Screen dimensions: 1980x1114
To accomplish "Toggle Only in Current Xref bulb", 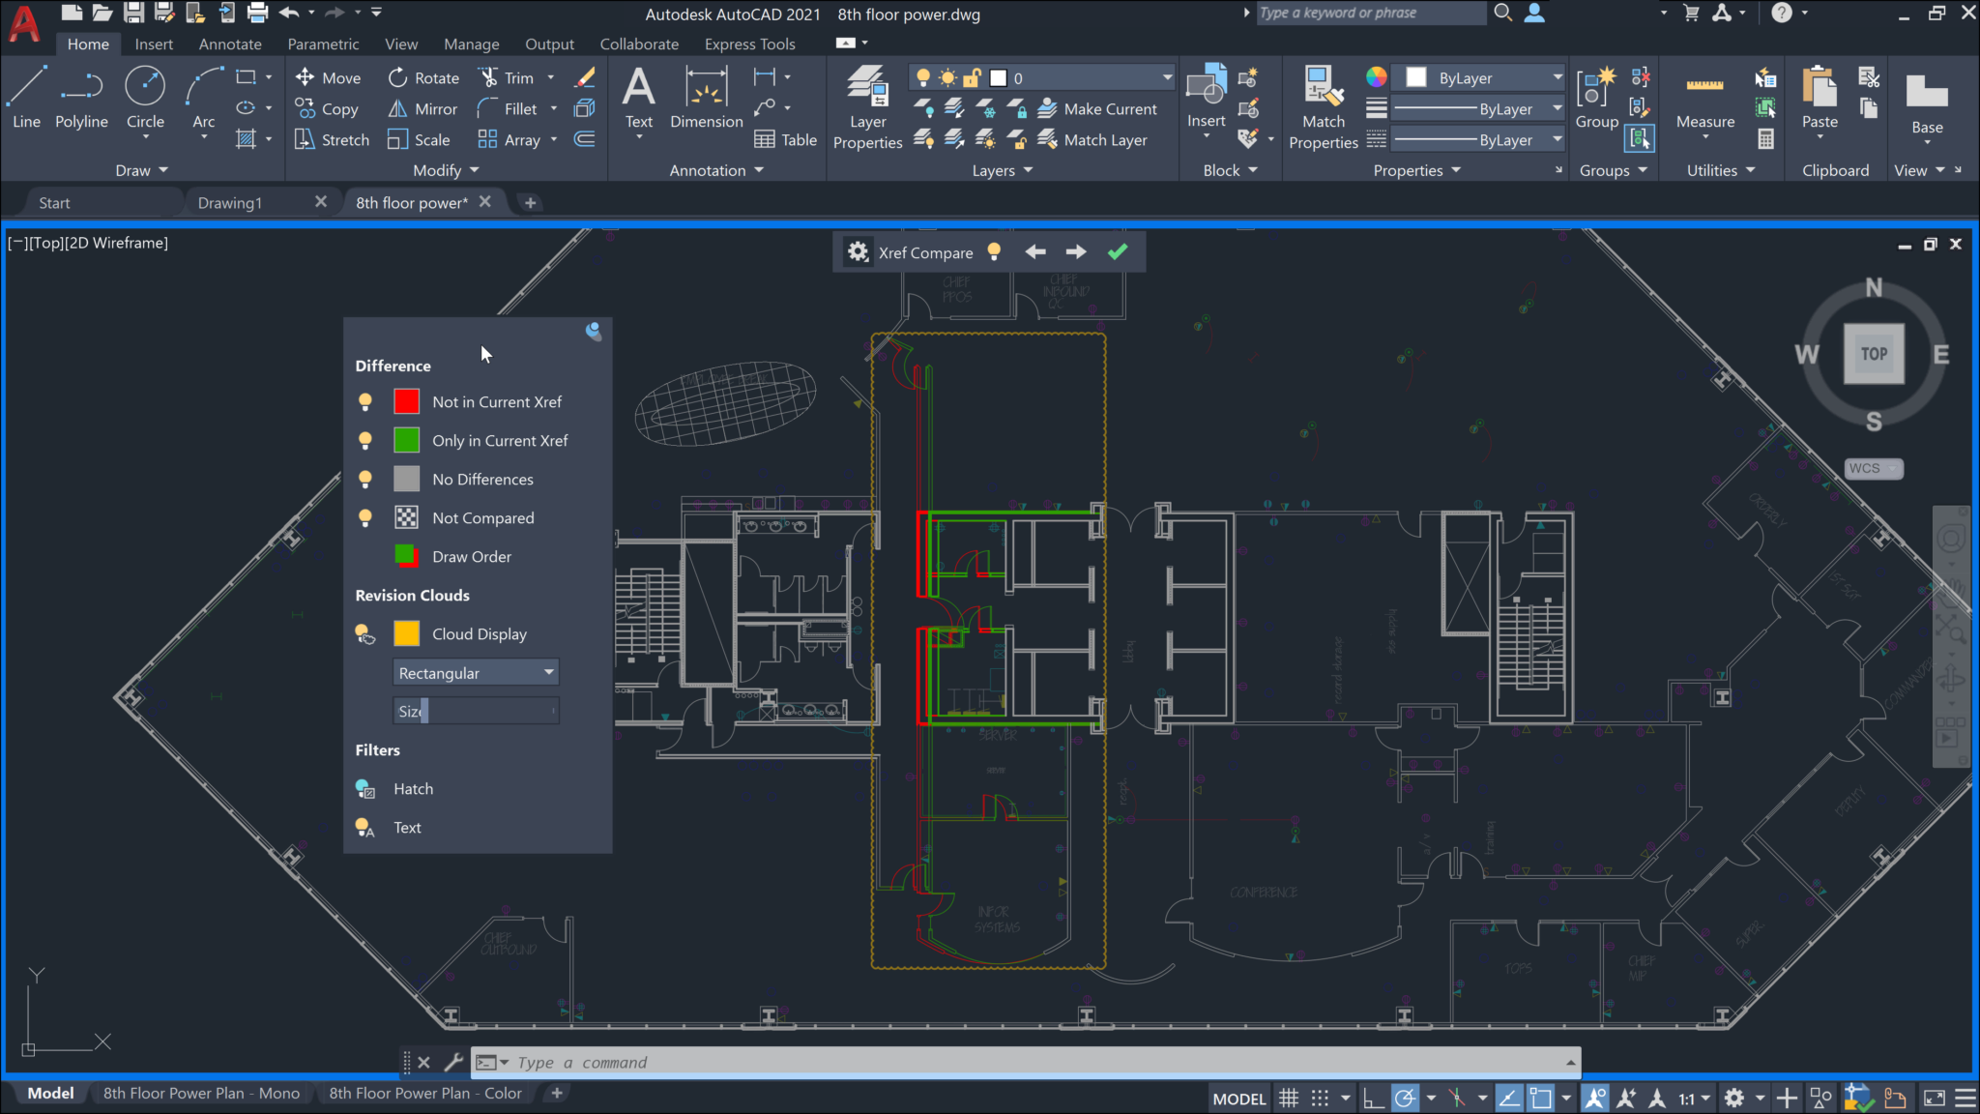I will 364,439.
